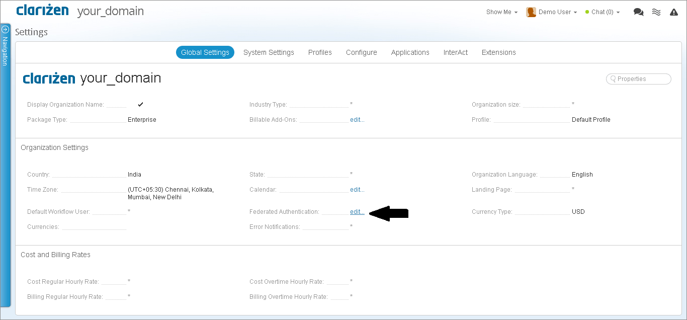Click the Industry Type value field
687x320 pixels.
[x=351, y=104]
